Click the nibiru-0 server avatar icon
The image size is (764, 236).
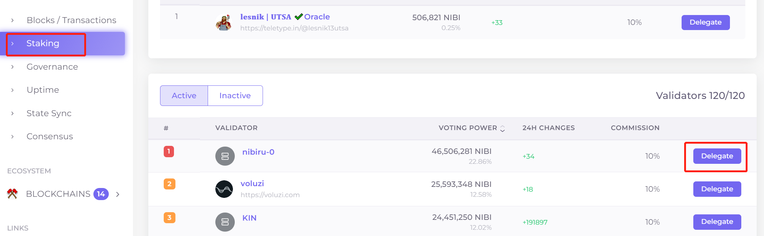tap(225, 156)
